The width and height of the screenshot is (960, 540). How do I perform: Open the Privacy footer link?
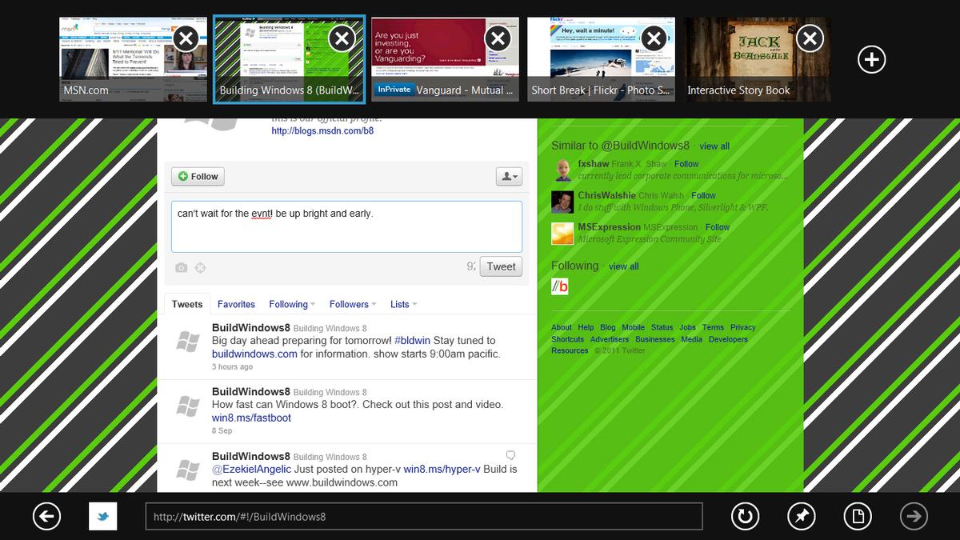click(742, 327)
